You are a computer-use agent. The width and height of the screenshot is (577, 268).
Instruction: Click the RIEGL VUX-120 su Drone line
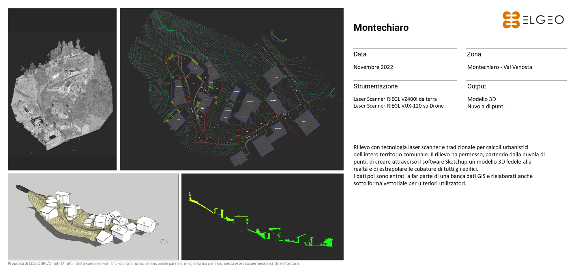[x=398, y=106]
